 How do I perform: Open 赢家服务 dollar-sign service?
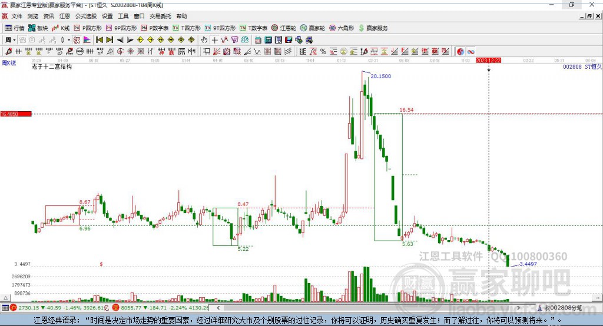click(x=373, y=28)
